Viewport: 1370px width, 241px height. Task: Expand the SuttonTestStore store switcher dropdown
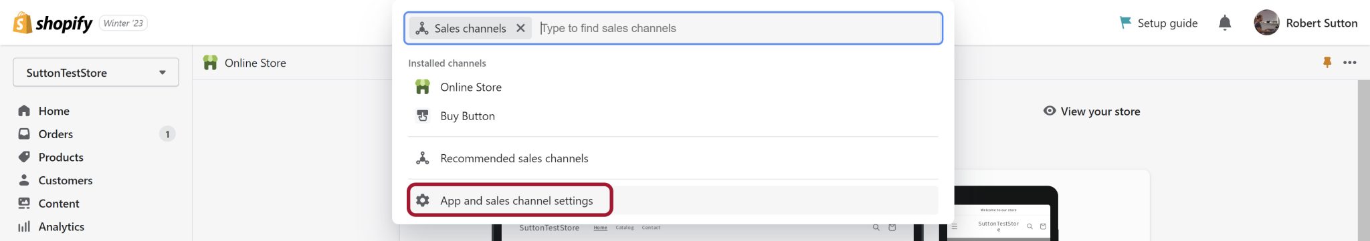point(96,72)
